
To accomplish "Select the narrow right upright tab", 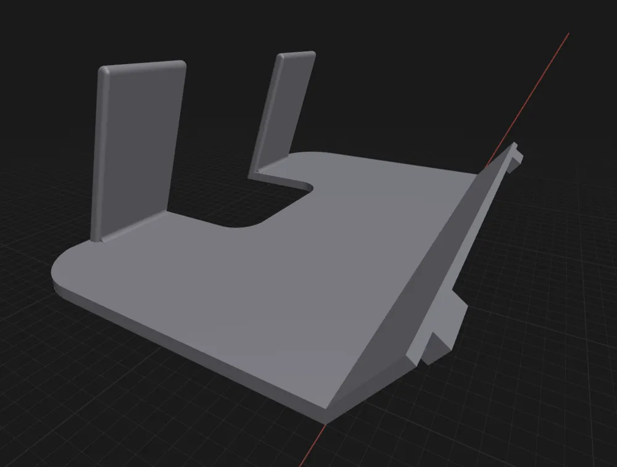I will [283, 114].
